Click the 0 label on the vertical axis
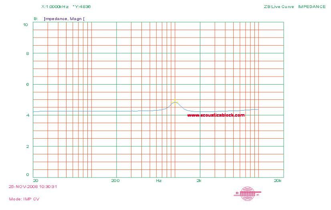The height and width of the screenshot is (210, 331). pyautogui.click(x=27, y=175)
